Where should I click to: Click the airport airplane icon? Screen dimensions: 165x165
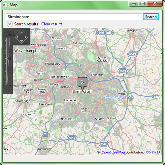click(118, 102)
